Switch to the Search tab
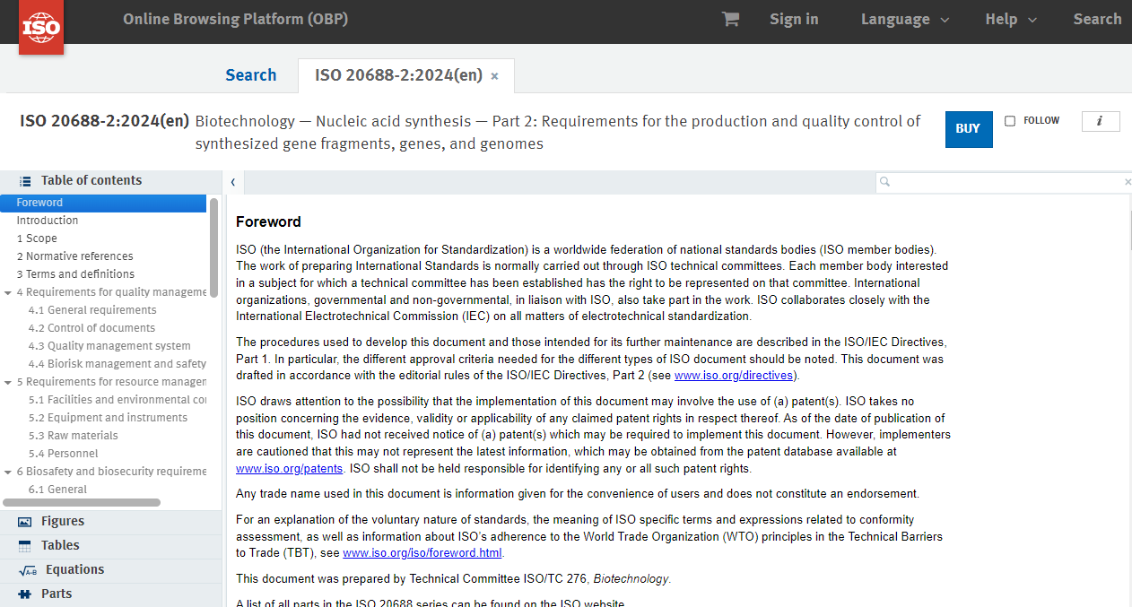This screenshot has height=607, width=1132. pos(250,75)
